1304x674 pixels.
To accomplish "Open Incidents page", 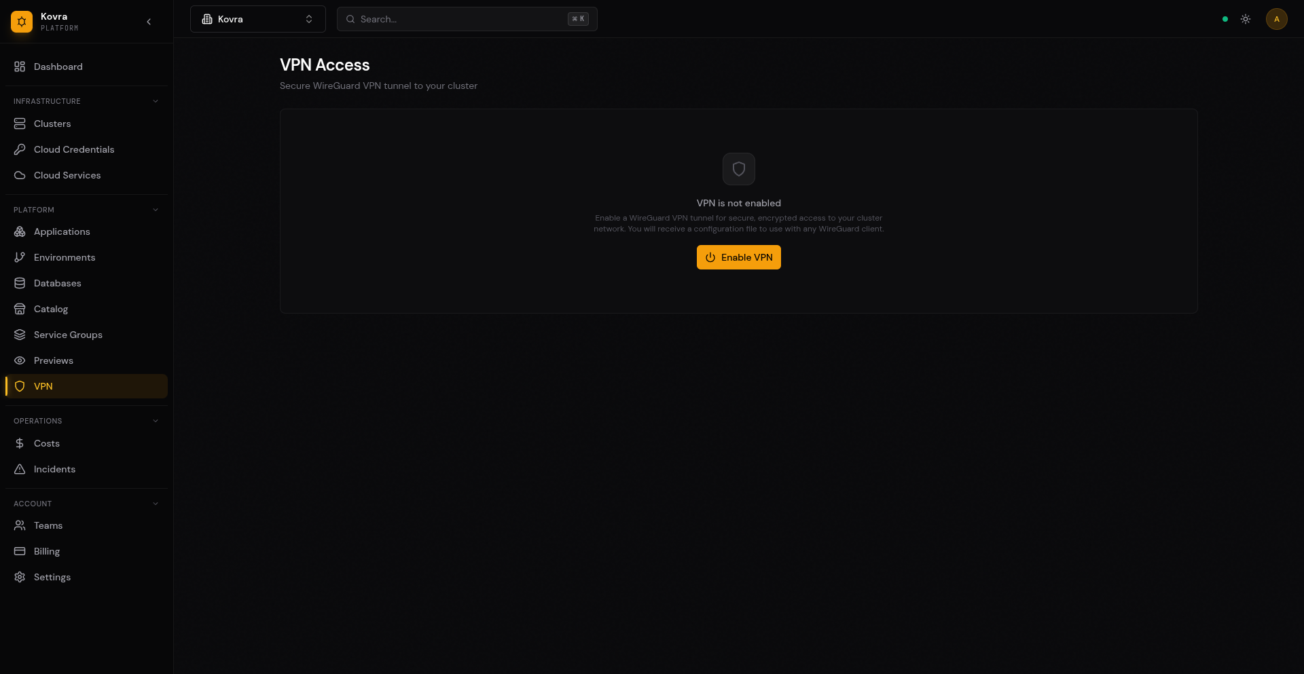I will coord(86,469).
